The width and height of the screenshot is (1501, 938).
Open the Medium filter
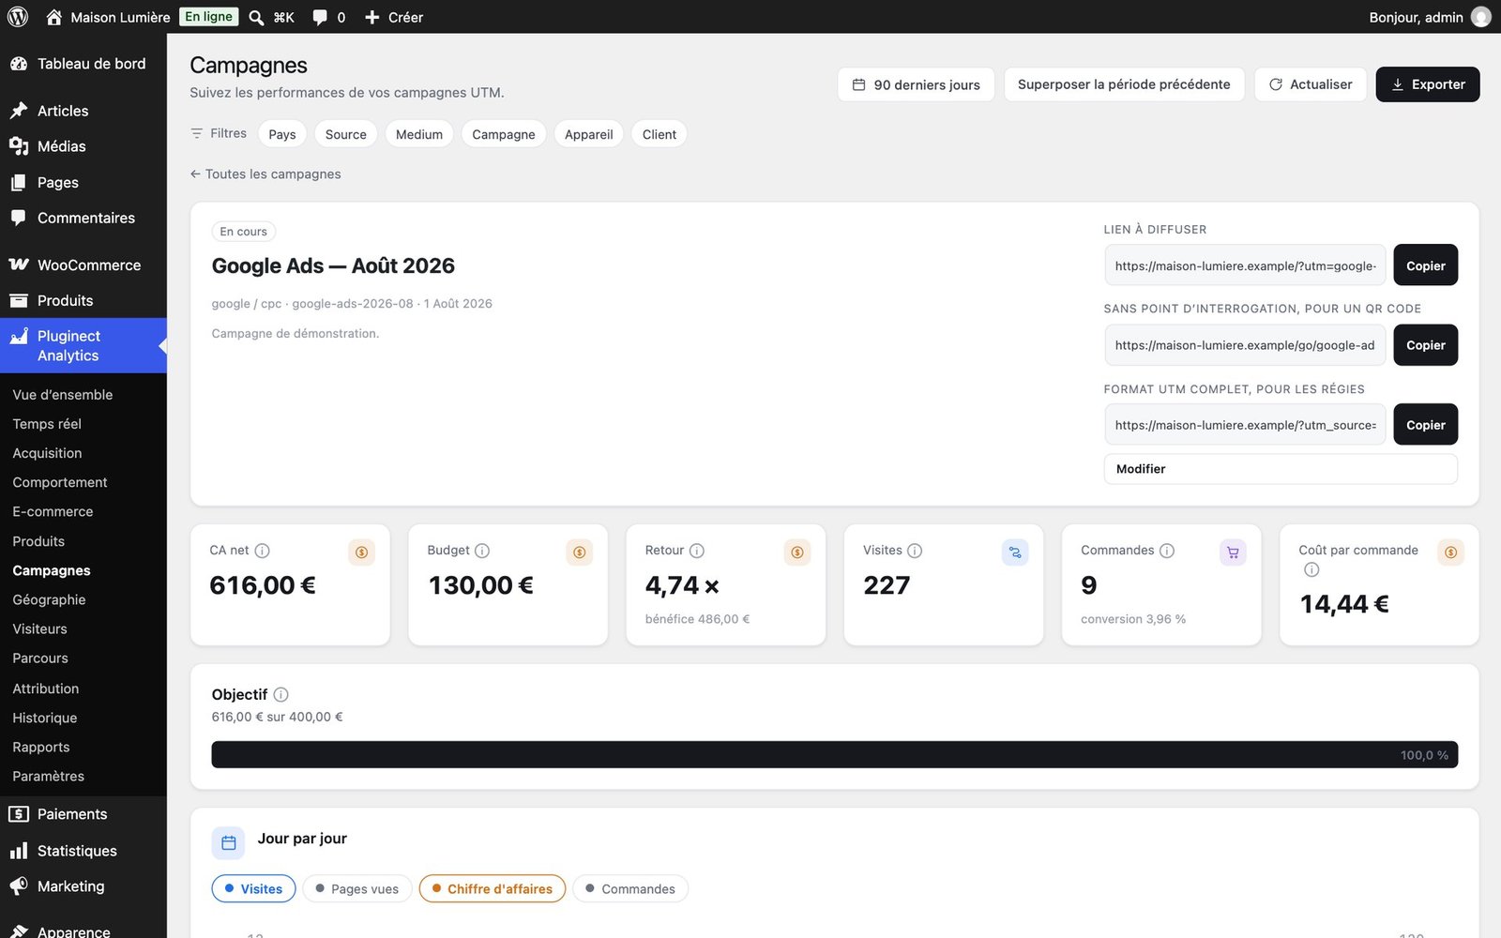click(x=419, y=134)
